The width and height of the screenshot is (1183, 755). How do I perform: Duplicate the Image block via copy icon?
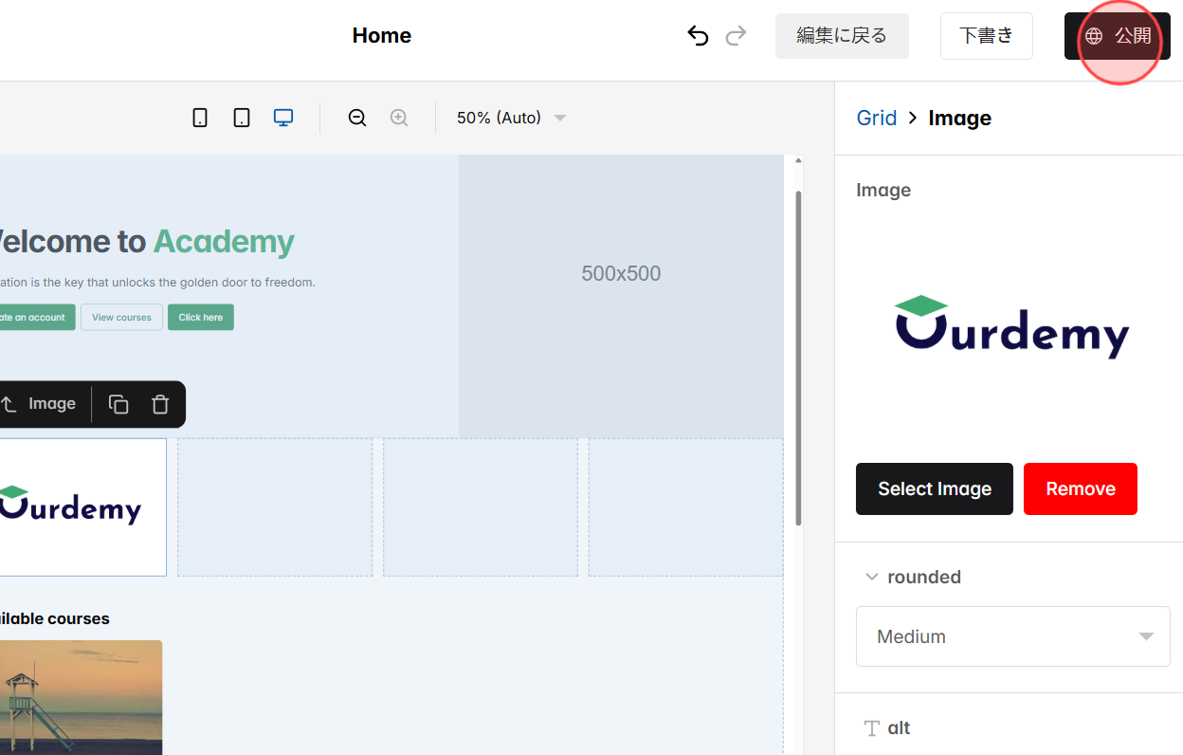(118, 404)
